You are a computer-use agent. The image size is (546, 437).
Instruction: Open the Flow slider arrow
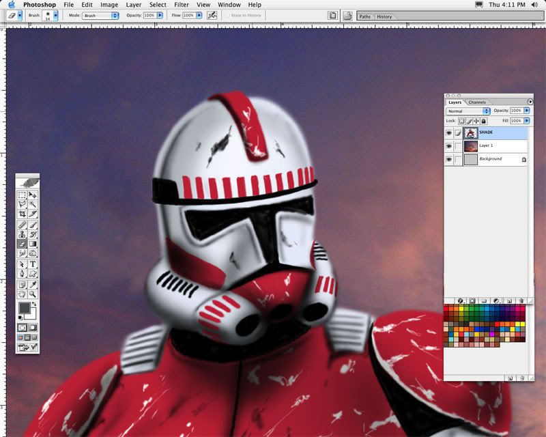[x=199, y=15]
